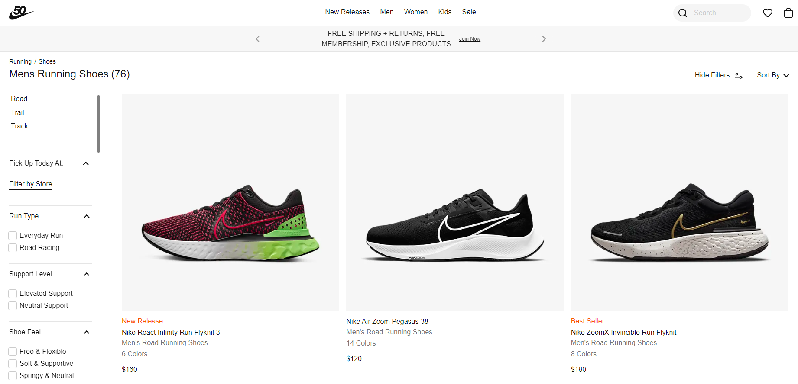Image resolution: width=798 pixels, height=384 pixels.
Task: Check Everyday Run checkbox
Action: point(13,236)
